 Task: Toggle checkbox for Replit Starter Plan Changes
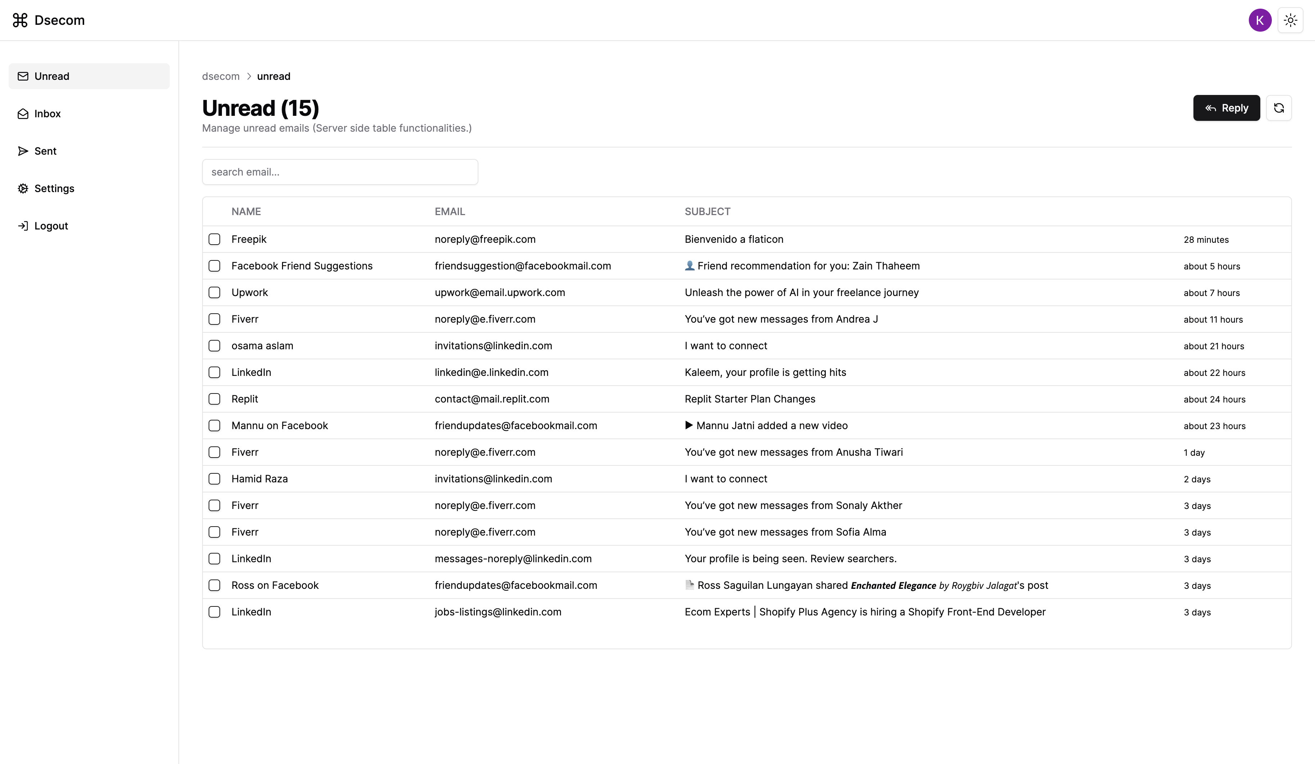(215, 399)
